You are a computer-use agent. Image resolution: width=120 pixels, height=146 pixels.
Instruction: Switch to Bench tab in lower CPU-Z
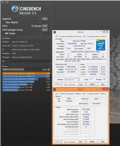tap(97, 94)
